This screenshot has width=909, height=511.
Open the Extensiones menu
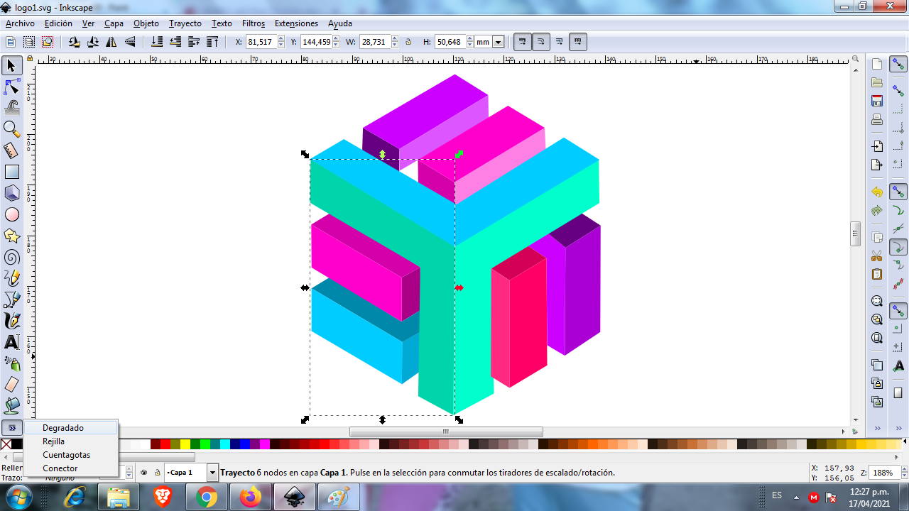click(x=296, y=23)
